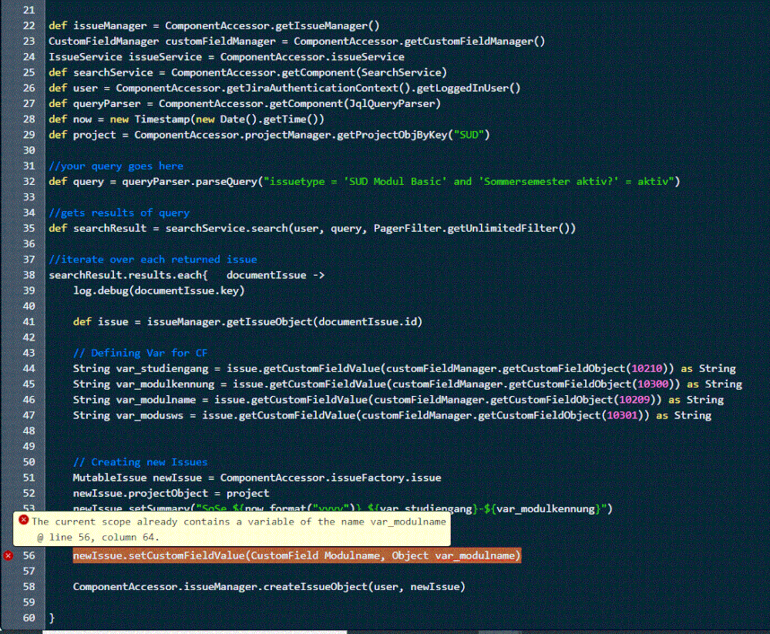Image resolution: width=770 pixels, height=634 pixels.
Task: Click line number 60 in the gutter
Action: (29, 618)
